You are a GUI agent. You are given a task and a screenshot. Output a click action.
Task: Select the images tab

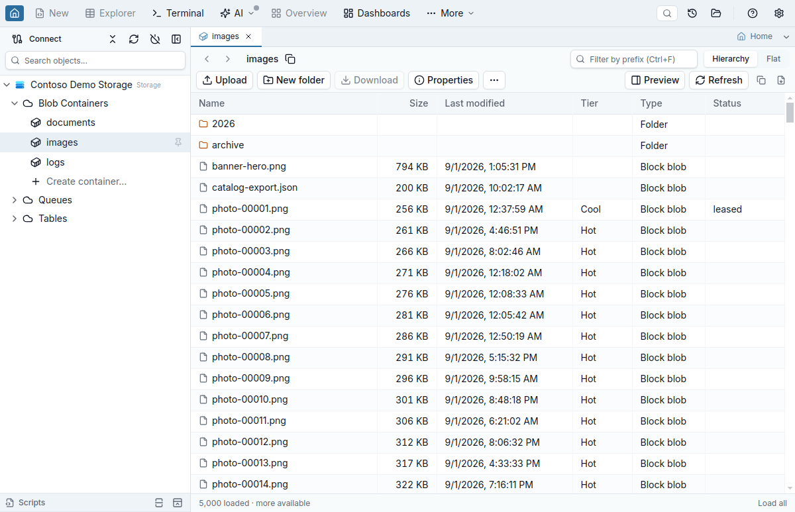coord(226,36)
